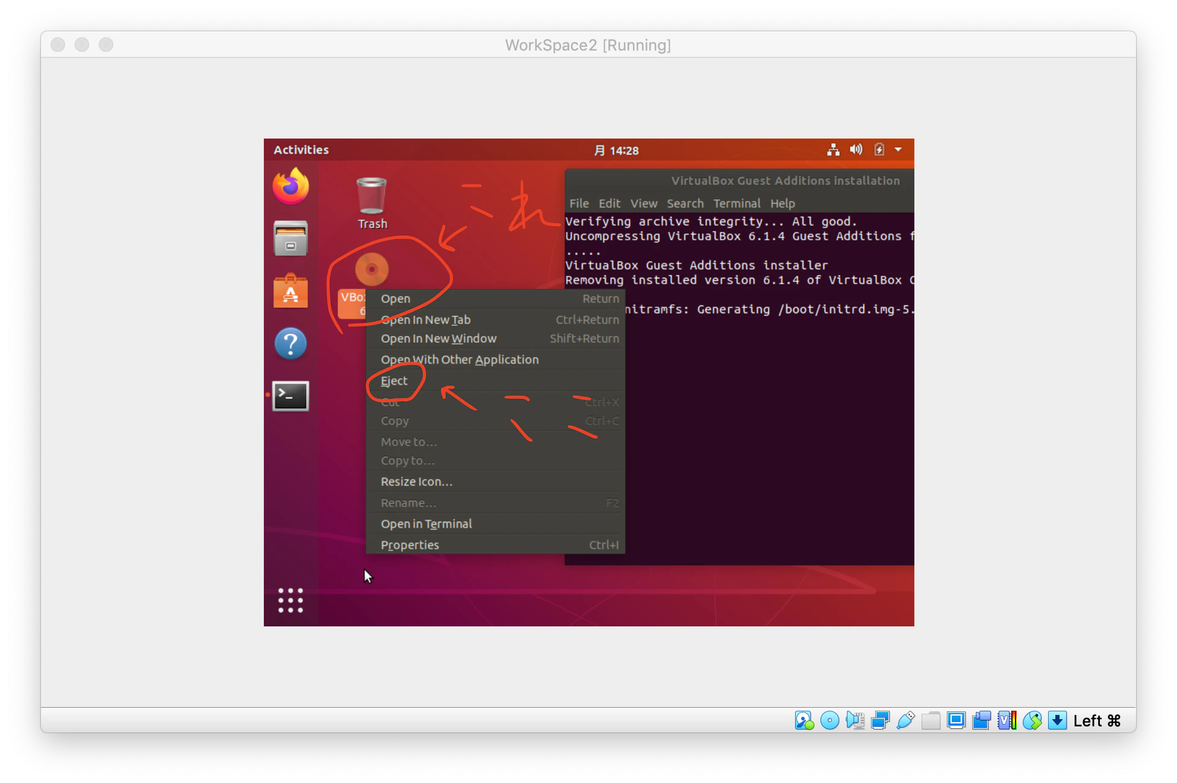Click the battery icon in Ubuntu top bar
This screenshot has width=1177, height=783.
pos(879,149)
